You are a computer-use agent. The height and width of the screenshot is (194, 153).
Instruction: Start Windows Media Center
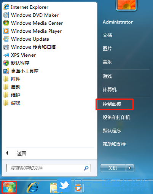pyautogui.click(x=33, y=23)
